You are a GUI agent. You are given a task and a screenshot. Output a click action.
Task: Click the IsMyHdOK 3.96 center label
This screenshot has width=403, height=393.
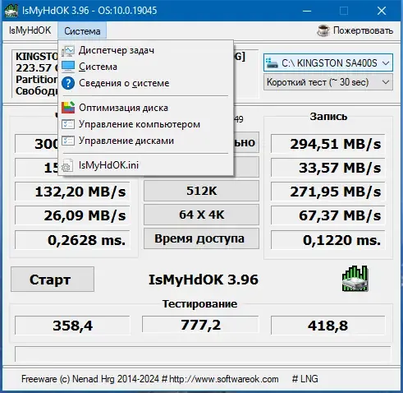[x=204, y=280]
